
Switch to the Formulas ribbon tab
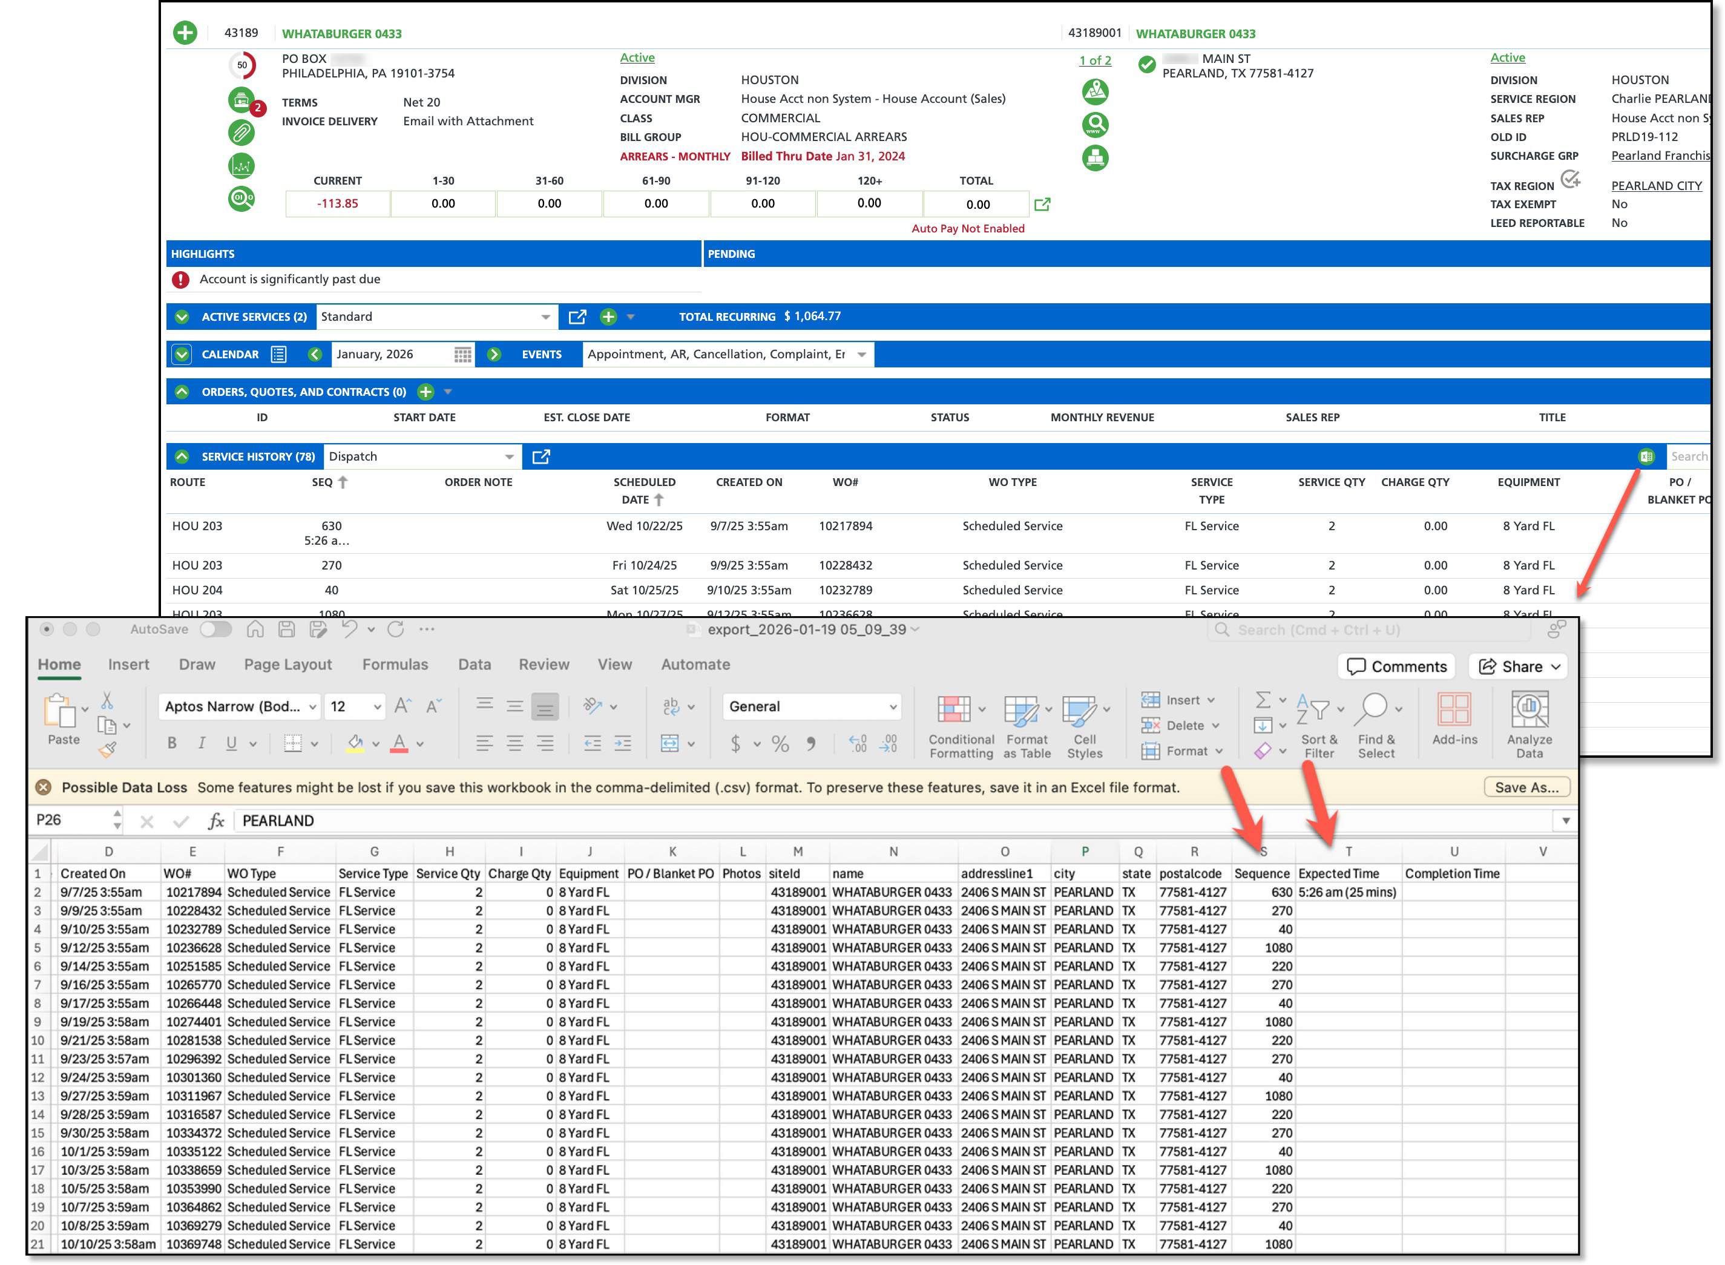click(395, 665)
